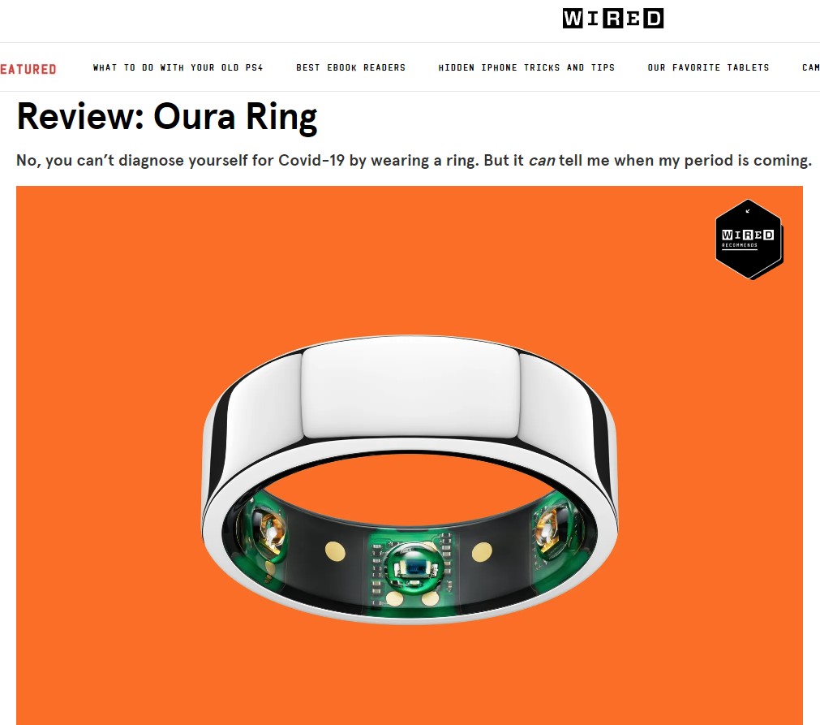Click the Covid-19 subheadline text
Image resolution: width=820 pixels, height=725 pixels.
414,160
